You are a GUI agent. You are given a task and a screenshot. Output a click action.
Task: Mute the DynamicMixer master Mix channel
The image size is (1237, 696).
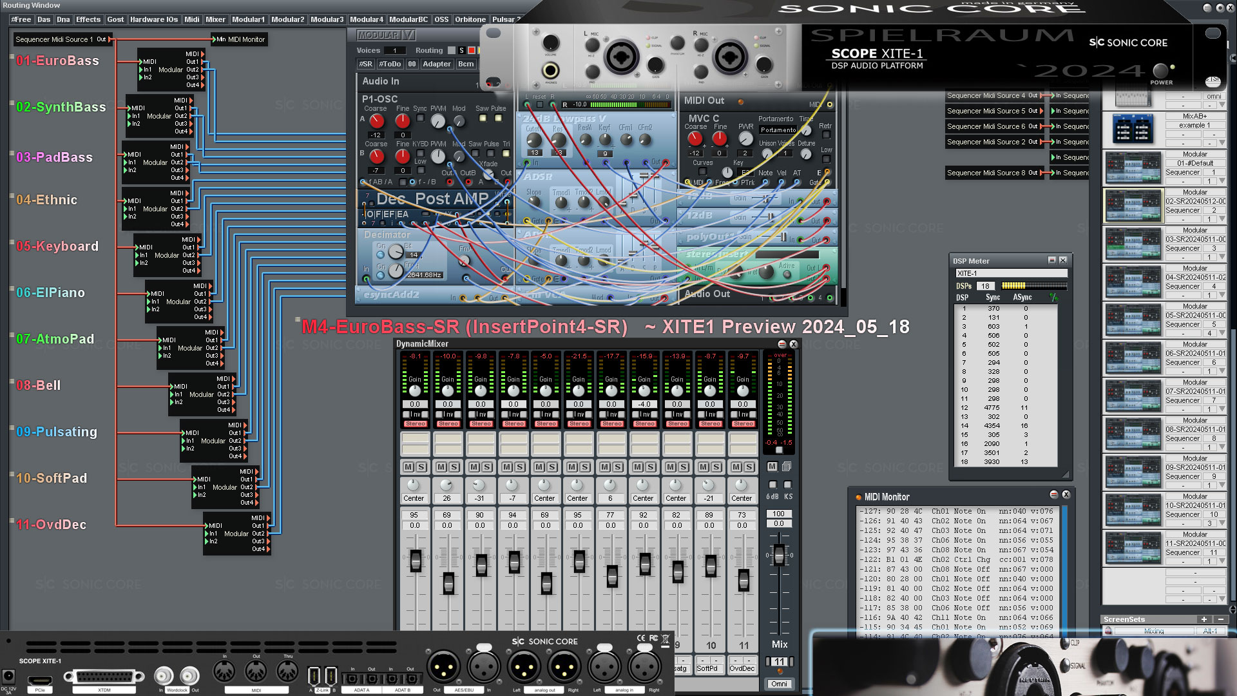[x=772, y=466]
